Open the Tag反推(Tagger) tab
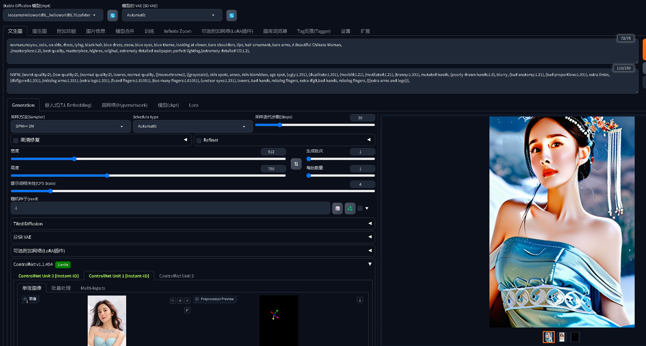This screenshot has width=646, height=346. click(314, 31)
